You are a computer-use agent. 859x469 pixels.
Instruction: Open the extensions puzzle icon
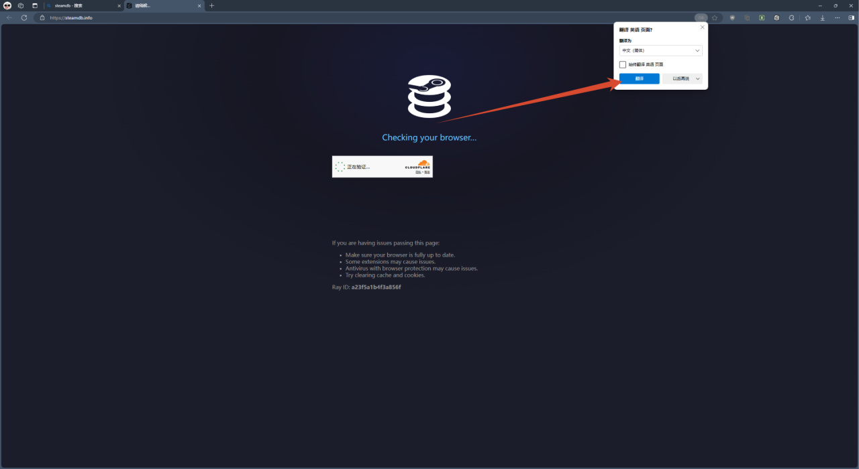(x=792, y=17)
